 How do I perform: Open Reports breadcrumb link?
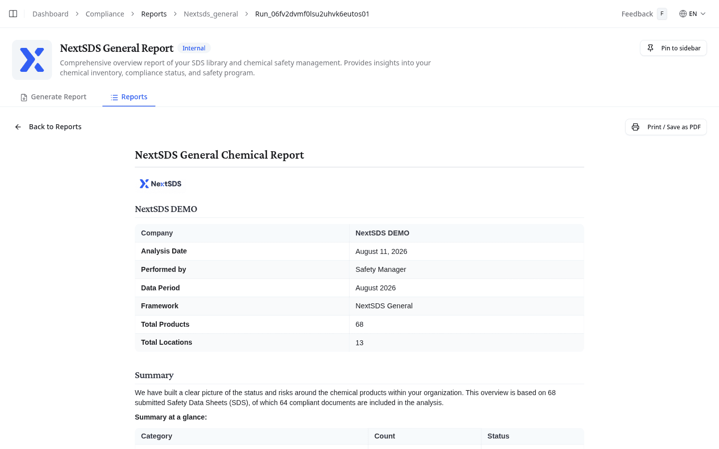[154, 14]
